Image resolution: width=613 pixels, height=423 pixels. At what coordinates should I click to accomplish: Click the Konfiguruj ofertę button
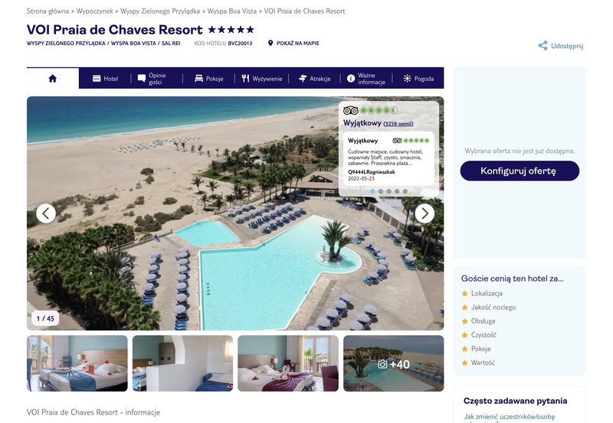click(x=520, y=171)
